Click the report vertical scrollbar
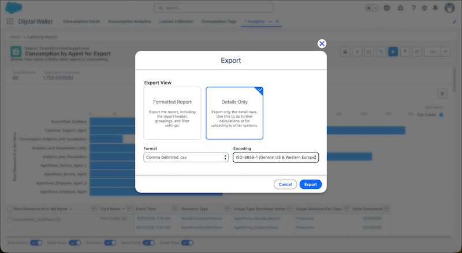This screenshot has width=462, height=253. pyautogui.click(x=455, y=80)
